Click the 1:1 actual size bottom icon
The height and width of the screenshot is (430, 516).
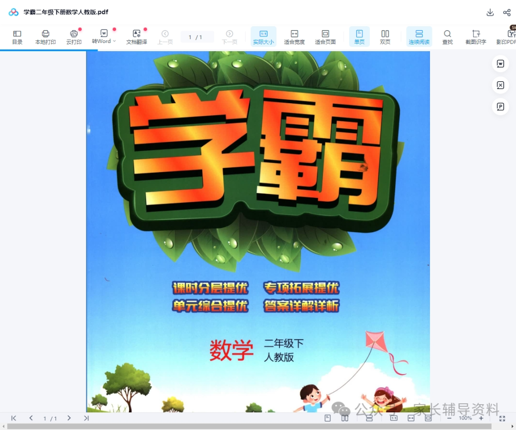[x=394, y=418]
